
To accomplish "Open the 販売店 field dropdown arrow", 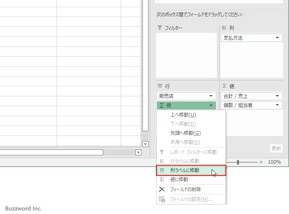I will [211, 96].
